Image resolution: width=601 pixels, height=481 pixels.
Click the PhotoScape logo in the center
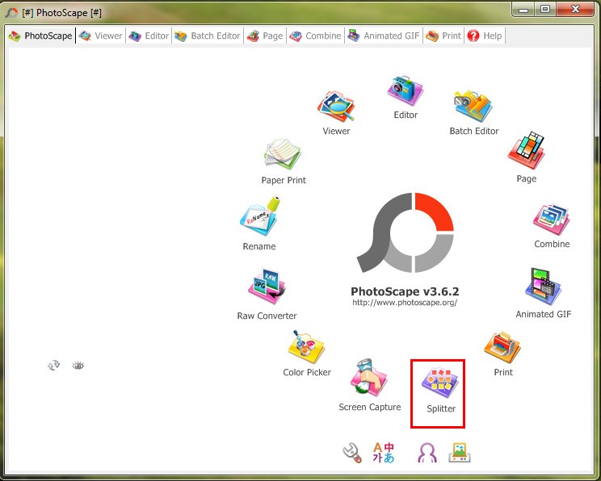[406, 233]
